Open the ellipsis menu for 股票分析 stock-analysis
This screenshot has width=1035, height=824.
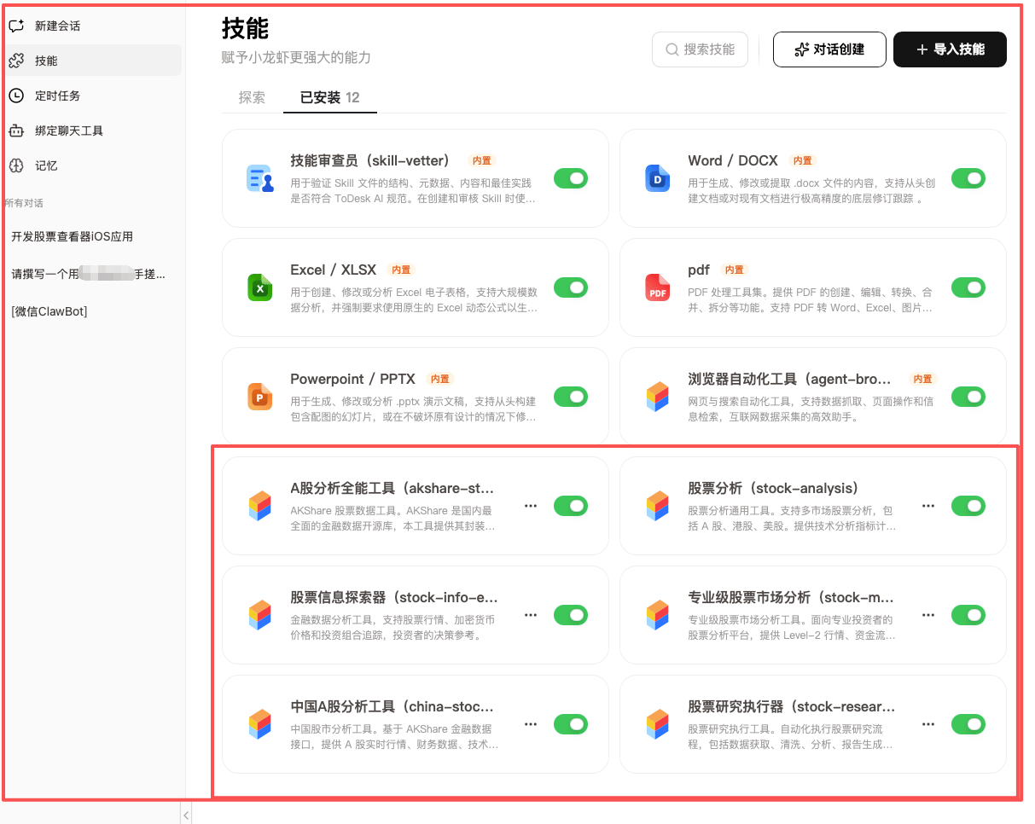[x=928, y=506]
